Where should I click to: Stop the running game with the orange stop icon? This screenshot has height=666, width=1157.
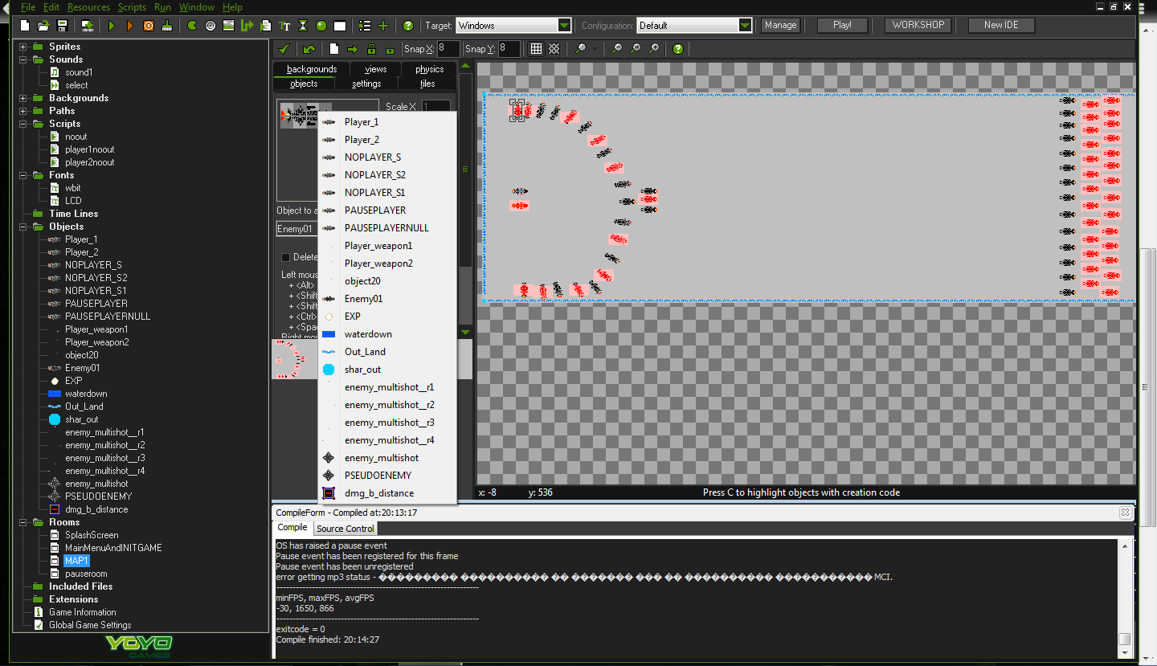click(149, 26)
